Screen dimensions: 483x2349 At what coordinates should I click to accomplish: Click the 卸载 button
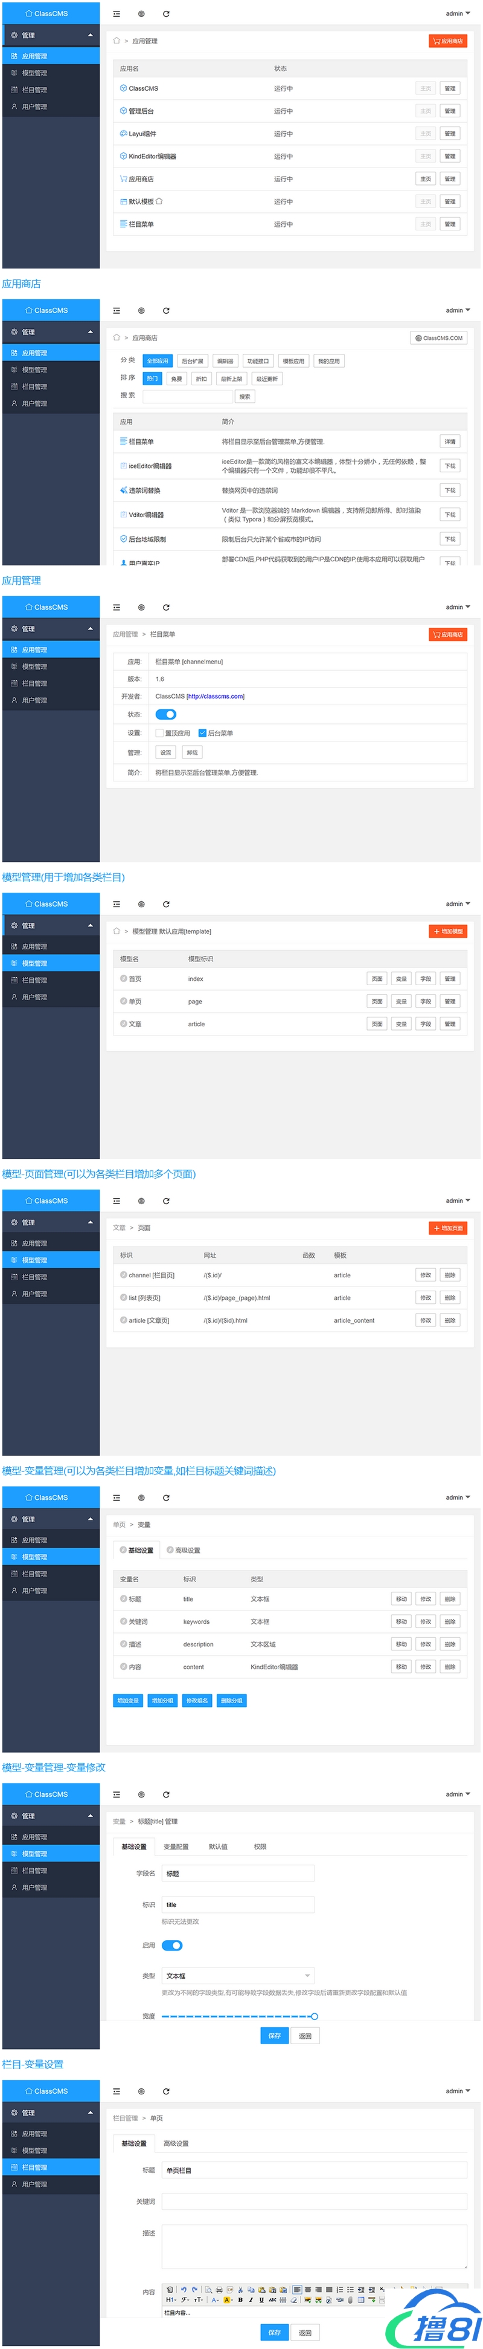pyautogui.click(x=192, y=752)
